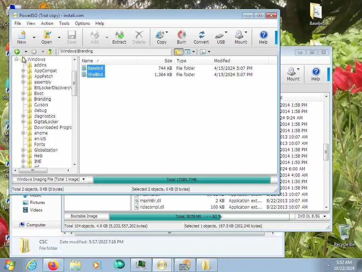The height and width of the screenshot is (272, 362).
Task: Click the Convert toolbar icon
Action: pyautogui.click(x=201, y=37)
